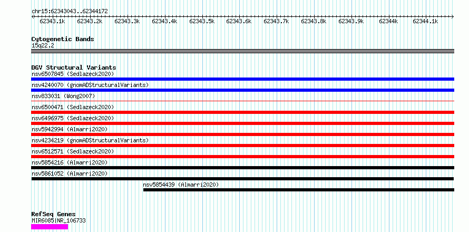469x232 pixels.
Task: Click the nsv6500471 (Sedlazeck2020) label
Action: (x=73, y=107)
